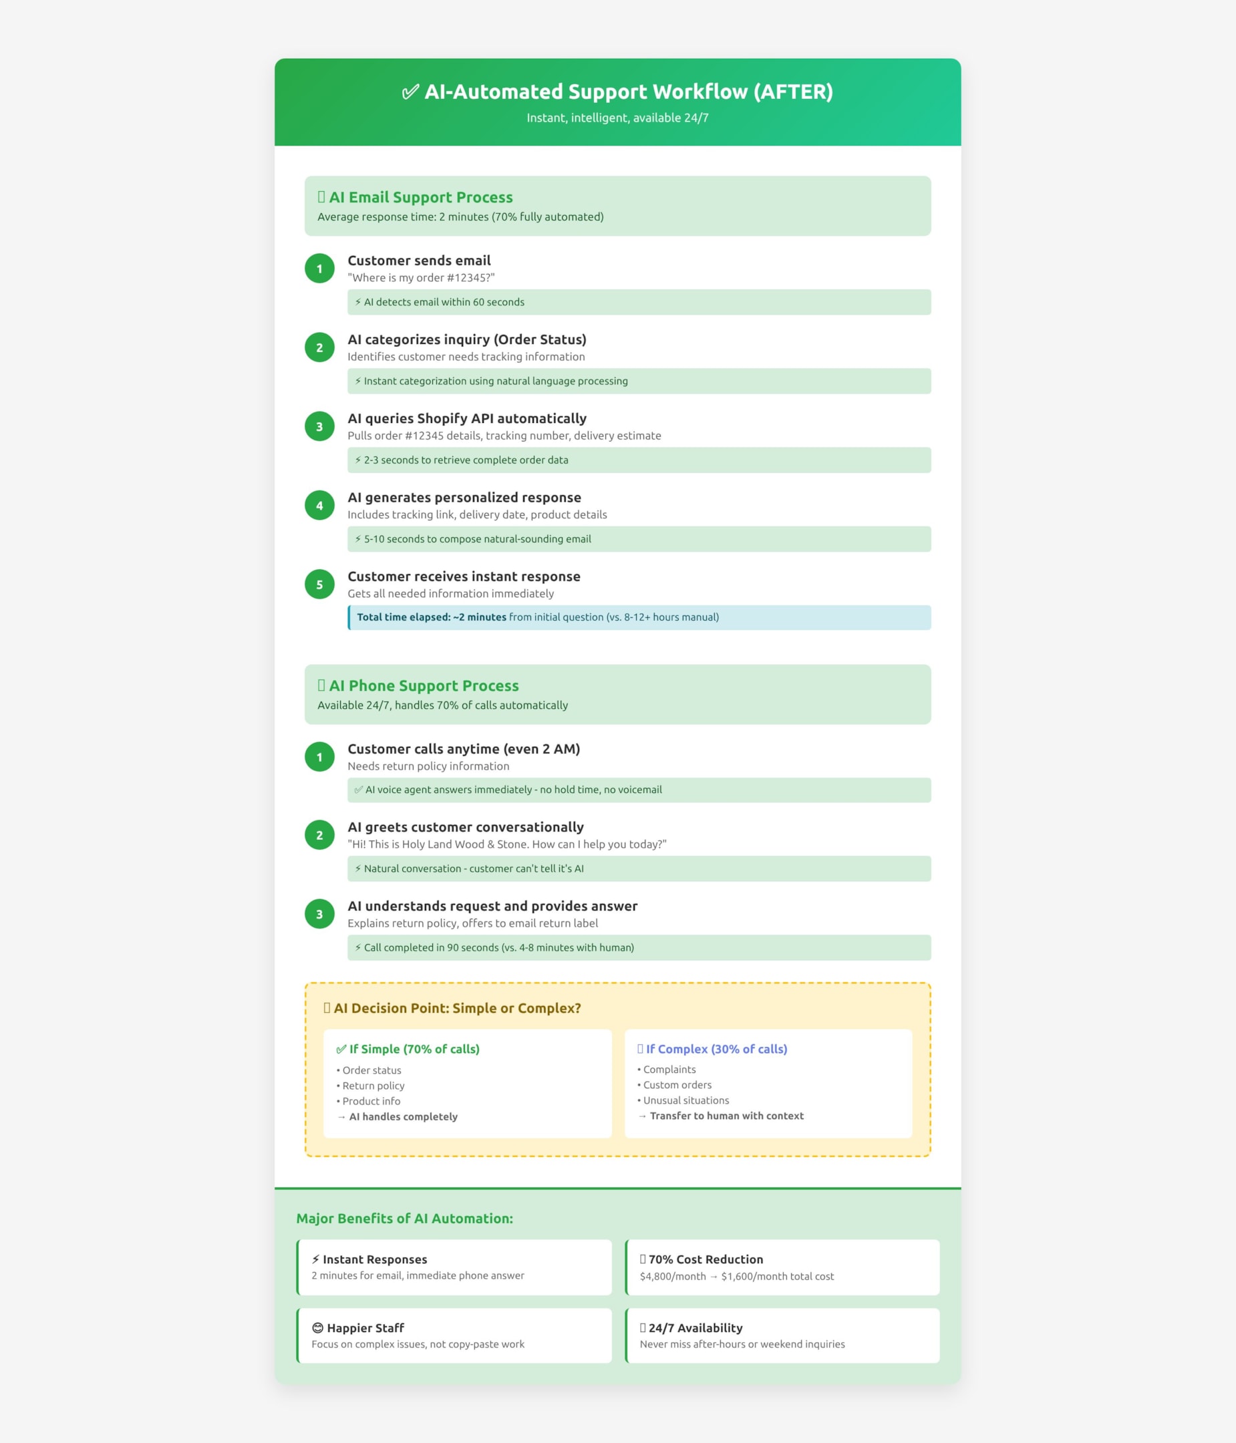This screenshot has width=1236, height=1443.
Task: Click Order status bullet in If Simple card
Action: tap(369, 1070)
